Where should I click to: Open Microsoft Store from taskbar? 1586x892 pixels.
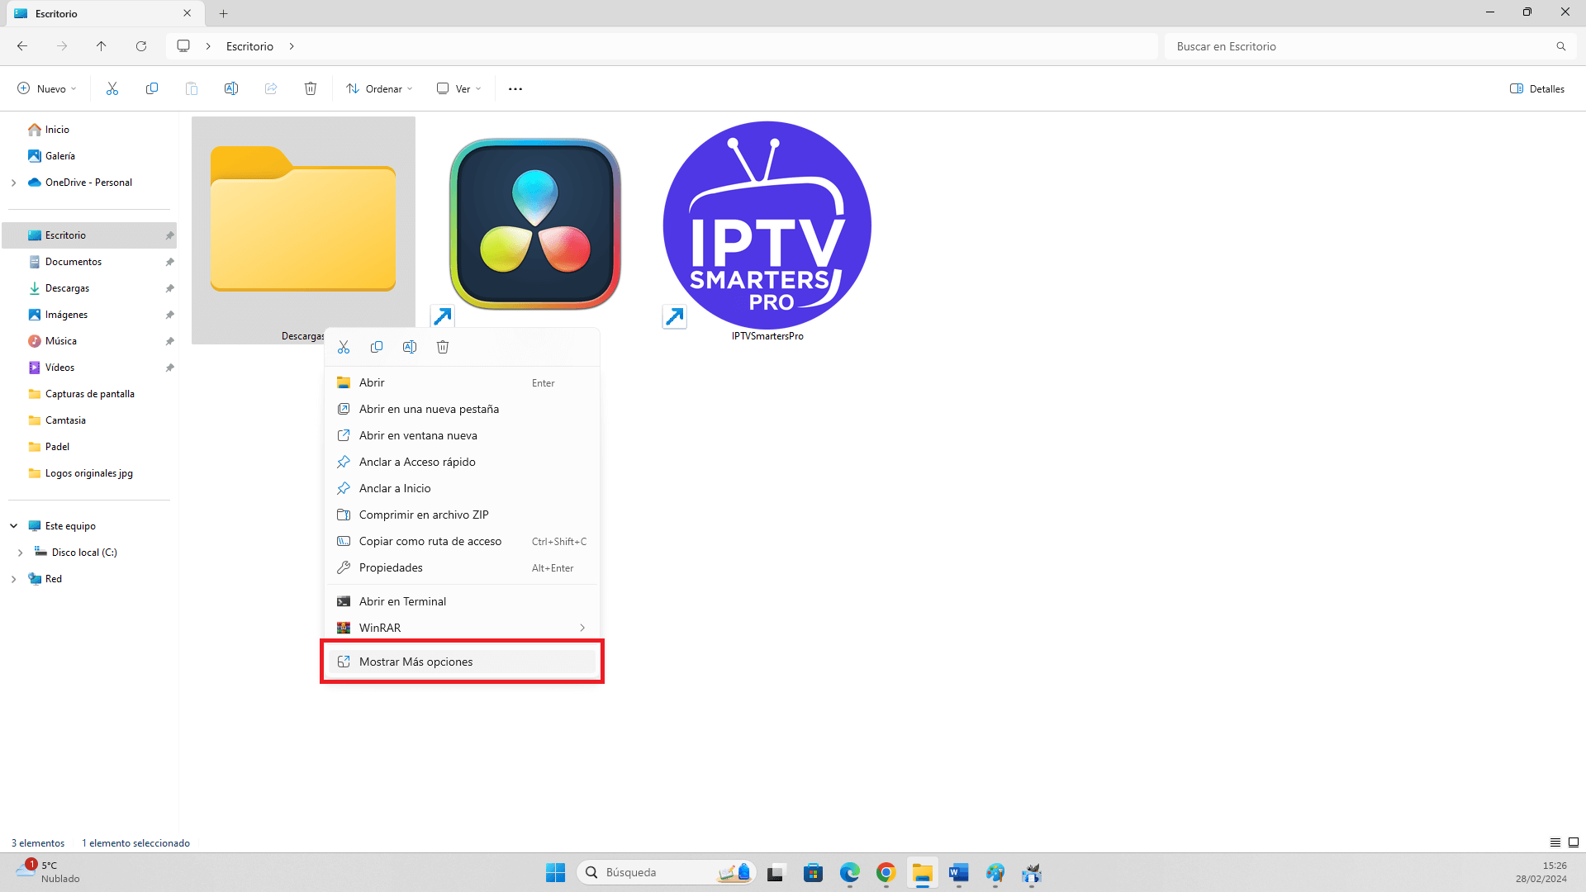point(814,872)
